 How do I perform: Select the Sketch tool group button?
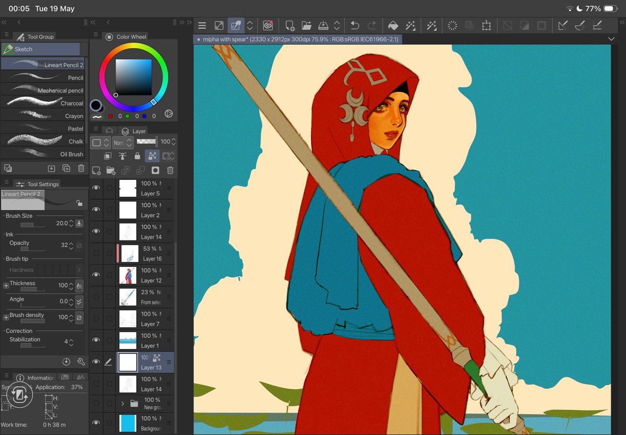pyautogui.click(x=41, y=49)
